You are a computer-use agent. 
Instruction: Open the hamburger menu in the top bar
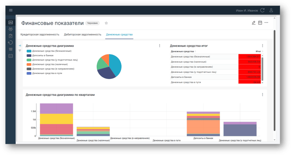click(11, 10)
